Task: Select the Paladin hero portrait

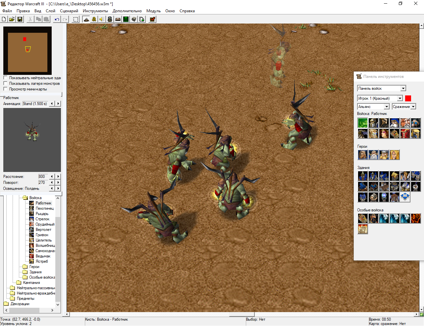Action: click(x=363, y=155)
